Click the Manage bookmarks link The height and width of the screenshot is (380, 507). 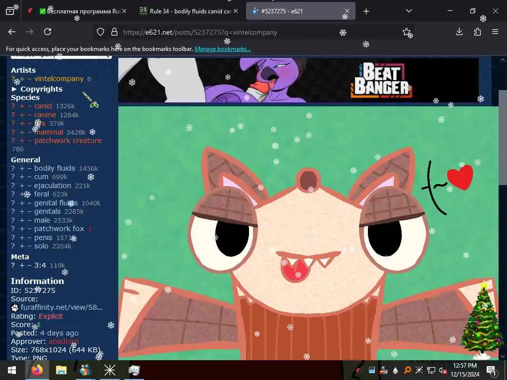(222, 49)
